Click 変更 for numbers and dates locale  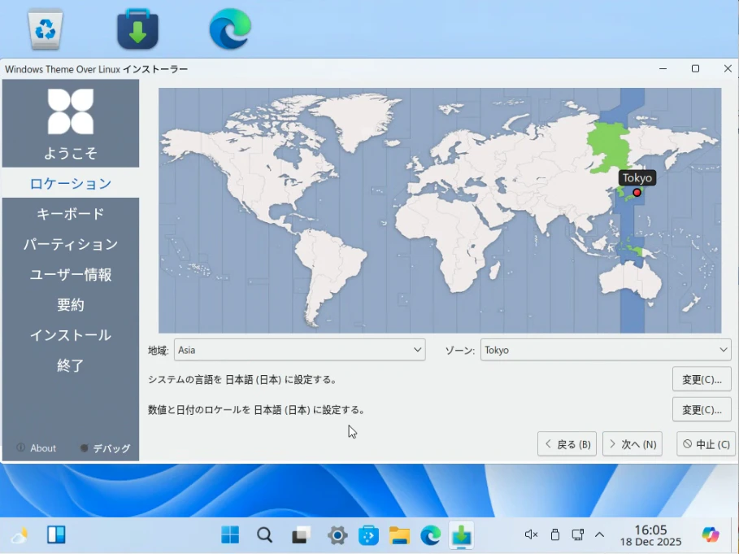(702, 410)
